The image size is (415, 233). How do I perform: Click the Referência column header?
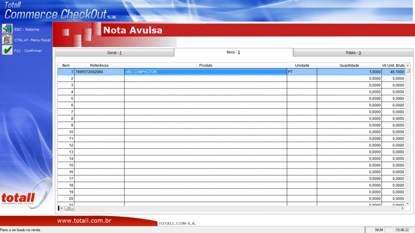[99, 65]
